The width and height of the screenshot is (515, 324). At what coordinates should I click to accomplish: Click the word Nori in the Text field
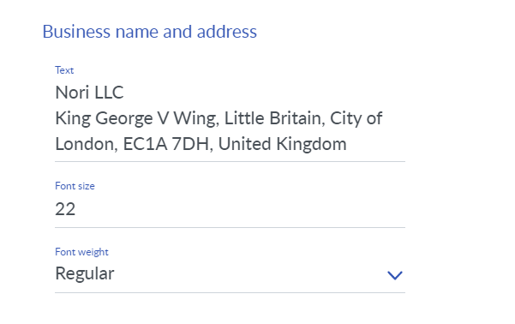[72, 93]
